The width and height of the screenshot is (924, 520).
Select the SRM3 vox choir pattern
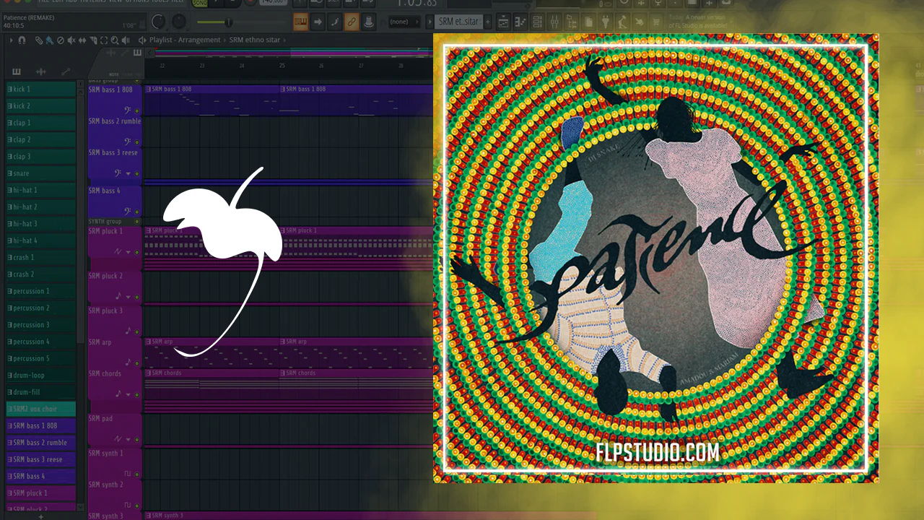click(41, 409)
